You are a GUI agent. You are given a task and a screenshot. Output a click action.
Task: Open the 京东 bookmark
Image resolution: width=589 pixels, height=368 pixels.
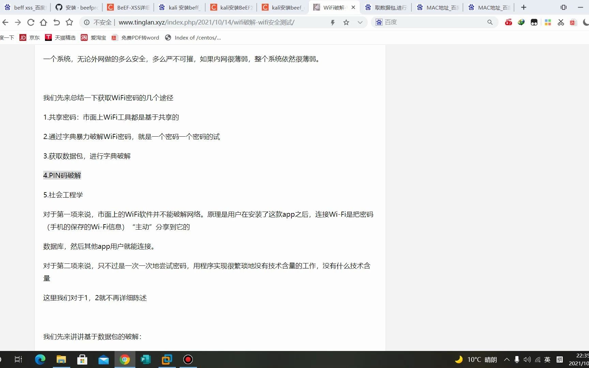pyautogui.click(x=30, y=37)
